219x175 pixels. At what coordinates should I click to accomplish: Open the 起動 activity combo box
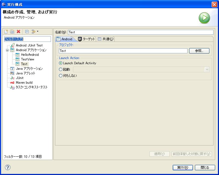click(141, 69)
